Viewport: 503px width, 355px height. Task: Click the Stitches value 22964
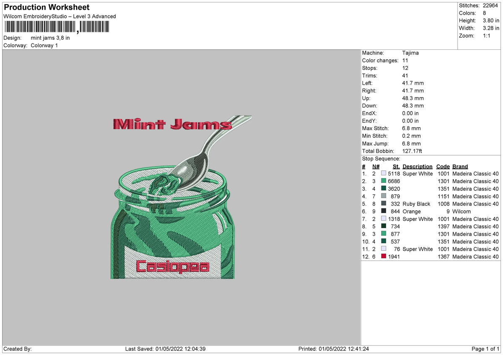coord(491,5)
